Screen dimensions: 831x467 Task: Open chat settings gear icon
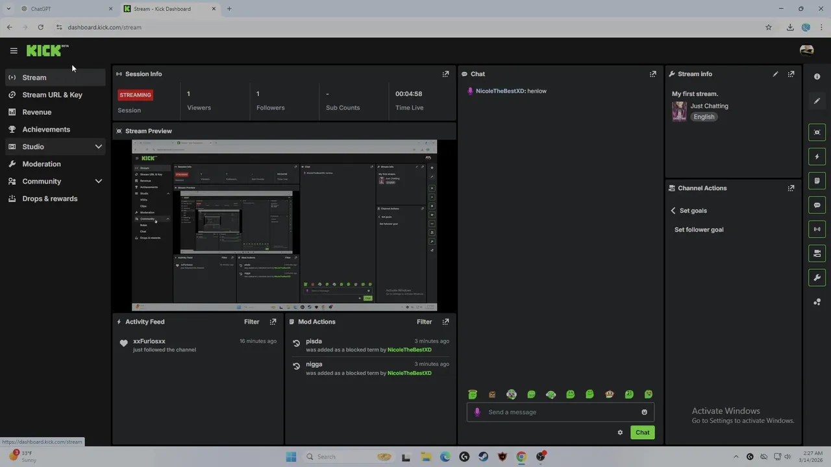(x=620, y=433)
